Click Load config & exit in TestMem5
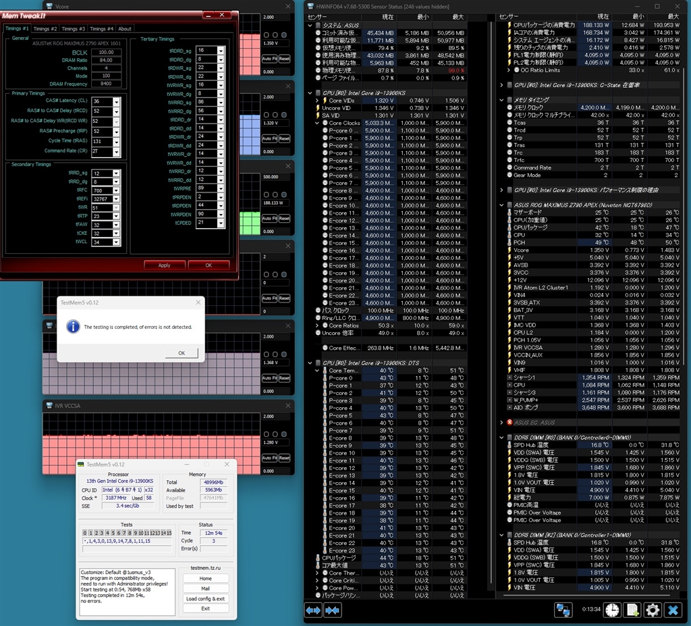Screen dimensions: 691x626 pyautogui.click(x=205, y=598)
